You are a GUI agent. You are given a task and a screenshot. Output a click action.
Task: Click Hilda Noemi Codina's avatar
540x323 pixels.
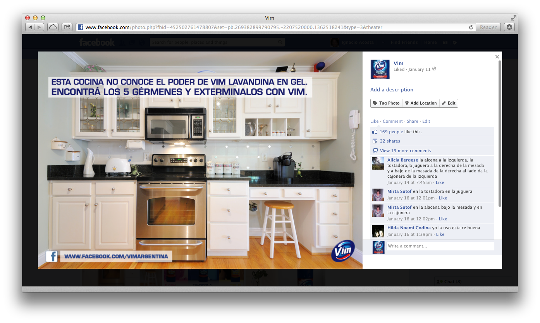[378, 231]
